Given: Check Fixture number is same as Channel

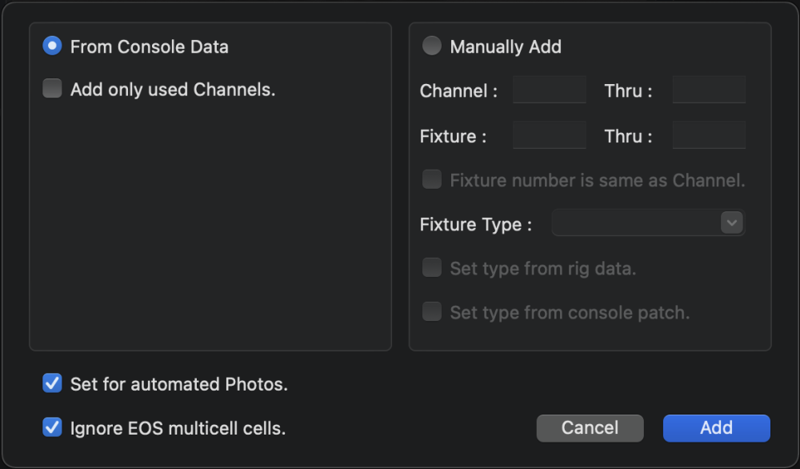Looking at the screenshot, I should [x=431, y=179].
